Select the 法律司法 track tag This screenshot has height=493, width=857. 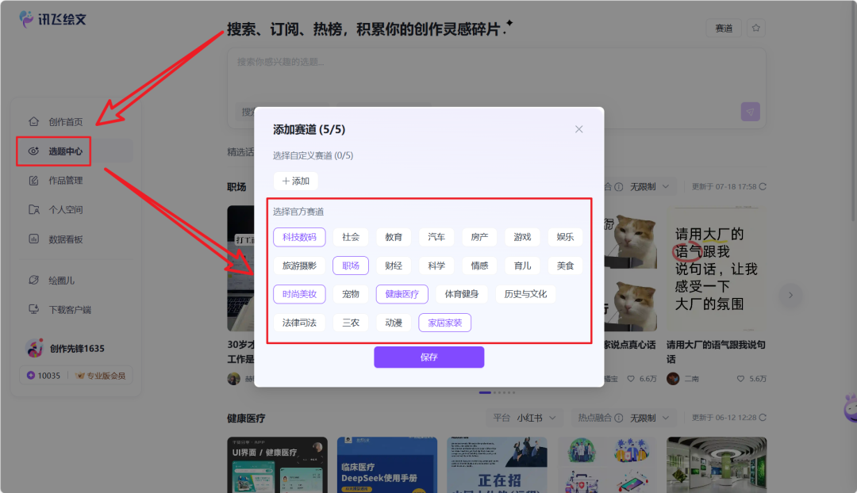pos(299,323)
